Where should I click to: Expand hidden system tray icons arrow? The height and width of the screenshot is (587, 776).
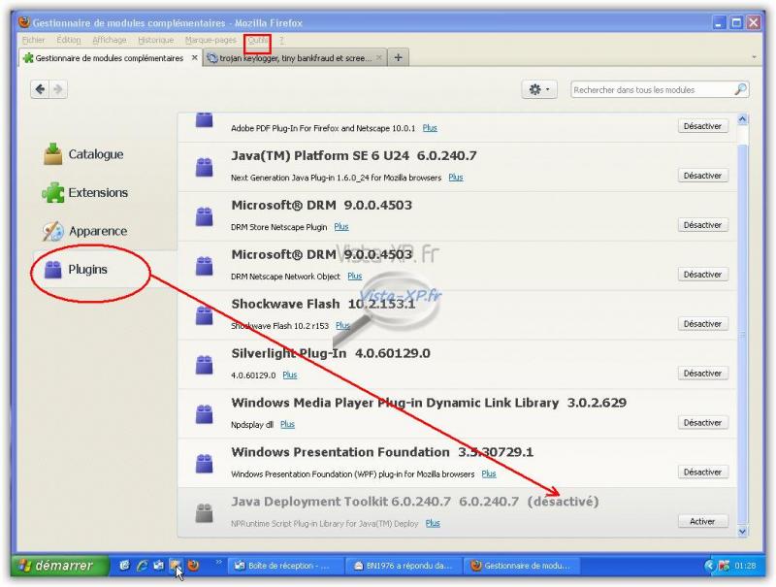tap(709, 566)
